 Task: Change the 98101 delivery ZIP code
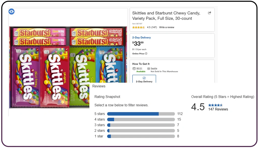[x=139, y=68]
